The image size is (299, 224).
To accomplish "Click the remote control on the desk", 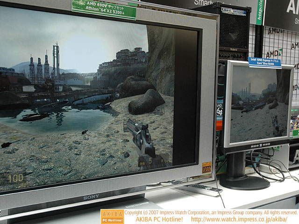I will 204,189.
